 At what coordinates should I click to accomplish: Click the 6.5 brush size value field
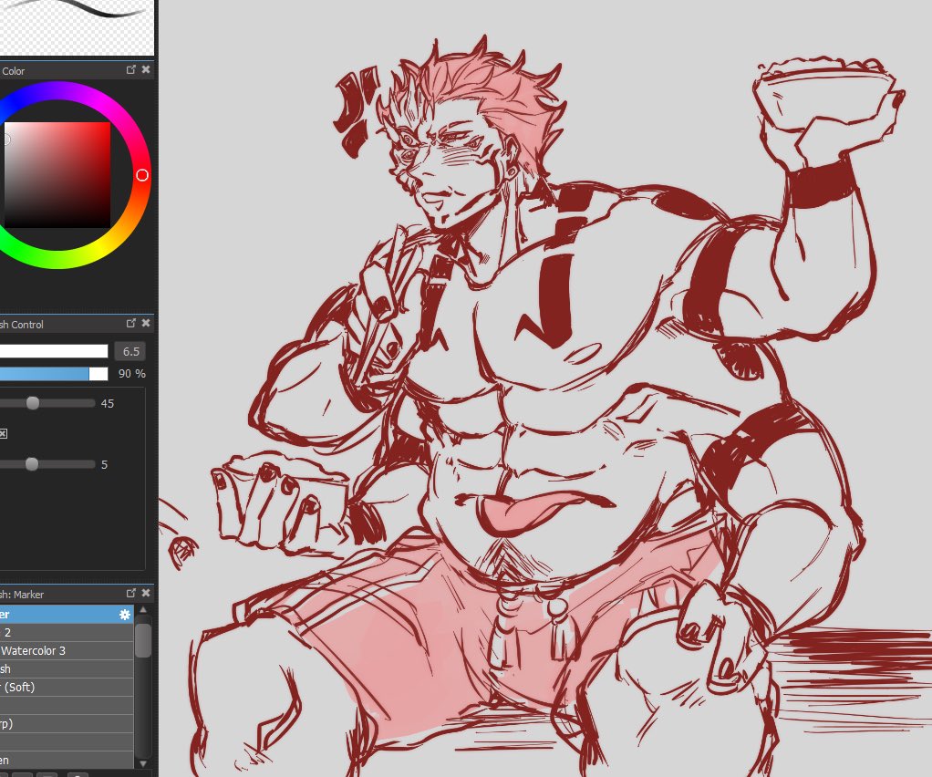(x=130, y=351)
